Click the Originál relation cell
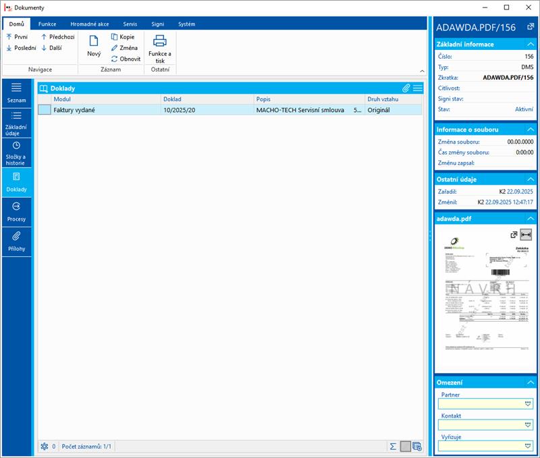This screenshot has height=458, width=540. coord(393,110)
